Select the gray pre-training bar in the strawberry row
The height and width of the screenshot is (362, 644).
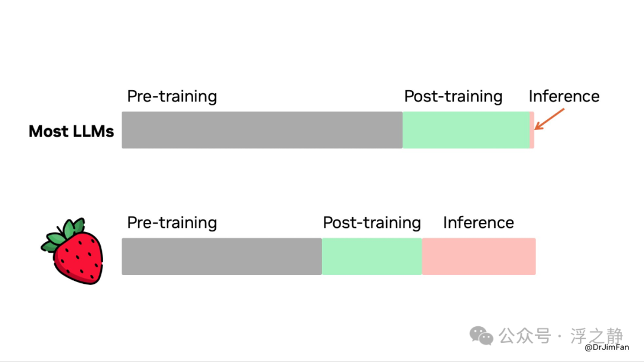(222, 256)
